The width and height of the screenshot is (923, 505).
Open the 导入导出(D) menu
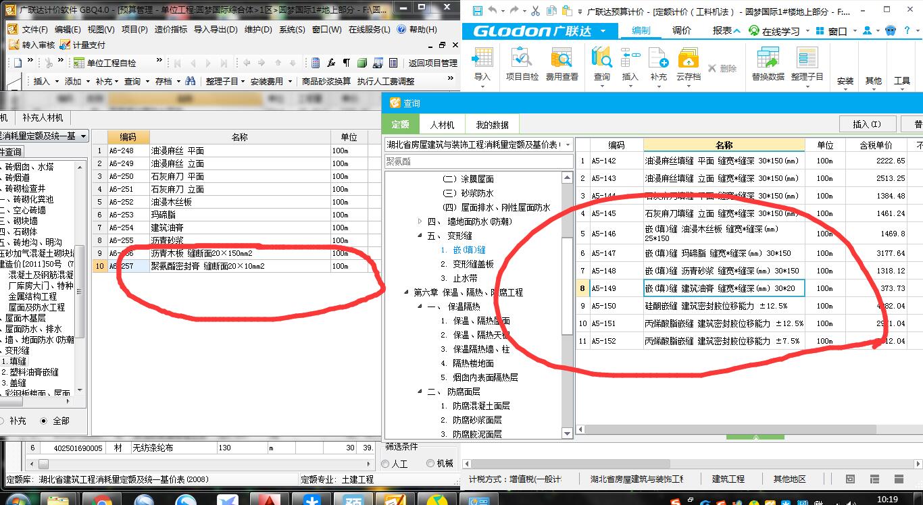pos(215,30)
